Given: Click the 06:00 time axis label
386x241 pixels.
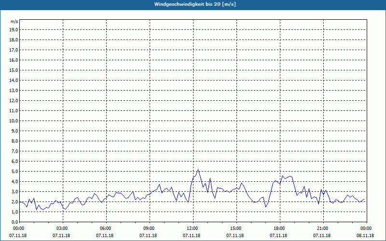Looking at the screenshot, I should pos(106,228).
